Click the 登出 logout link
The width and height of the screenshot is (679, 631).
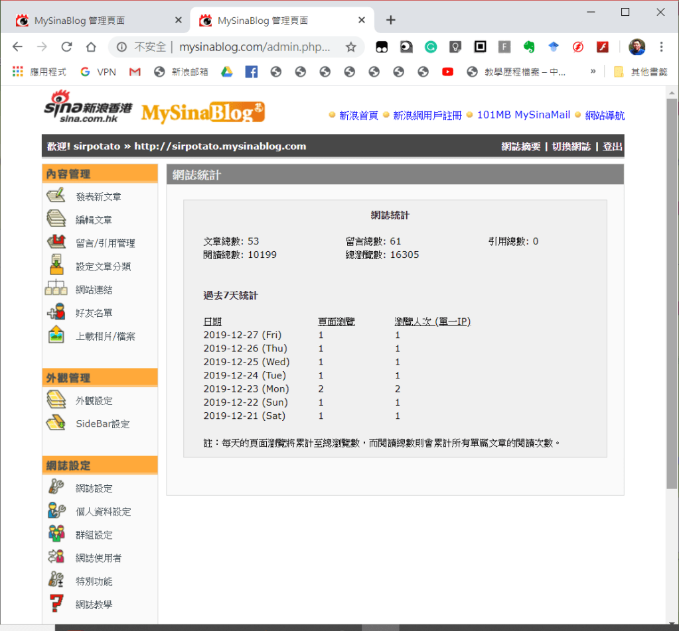pos(612,146)
